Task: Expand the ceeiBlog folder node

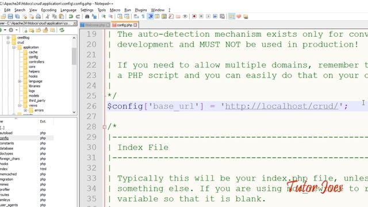Action: pos(8,37)
